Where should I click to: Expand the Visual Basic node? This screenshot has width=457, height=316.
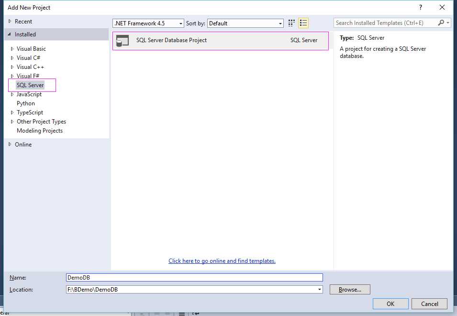coord(12,49)
